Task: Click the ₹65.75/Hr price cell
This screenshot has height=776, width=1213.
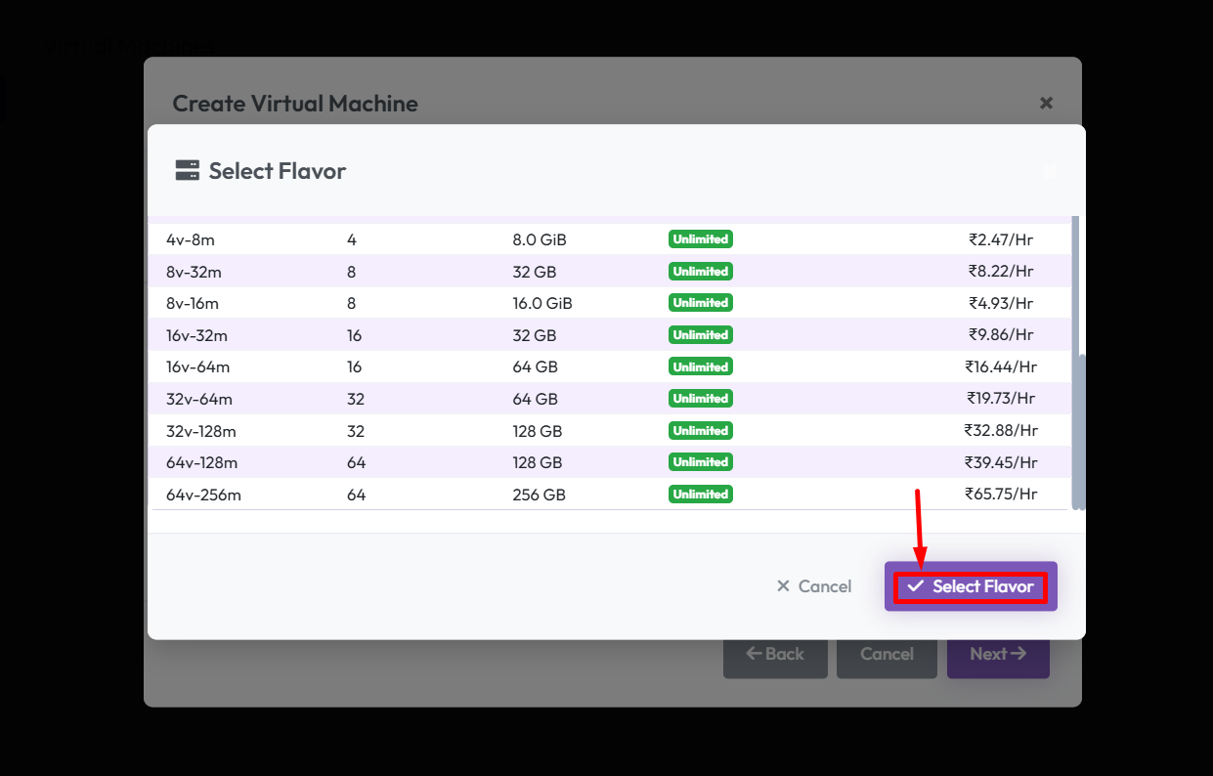Action: 1001,495
